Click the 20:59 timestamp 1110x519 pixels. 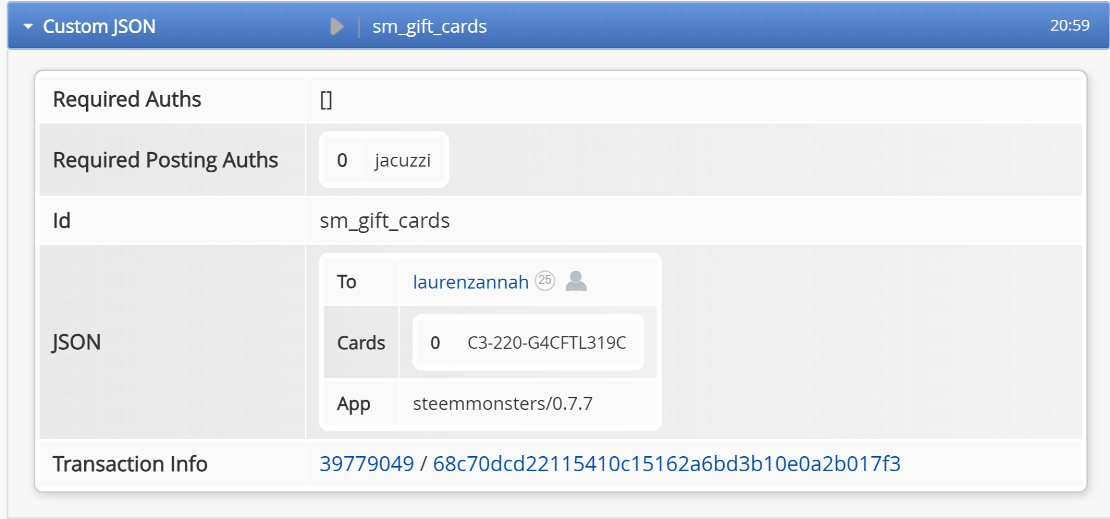[1070, 25]
